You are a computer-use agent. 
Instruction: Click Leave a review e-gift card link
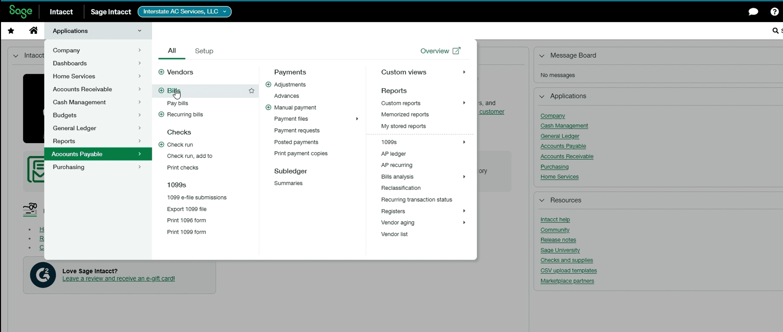tap(118, 279)
